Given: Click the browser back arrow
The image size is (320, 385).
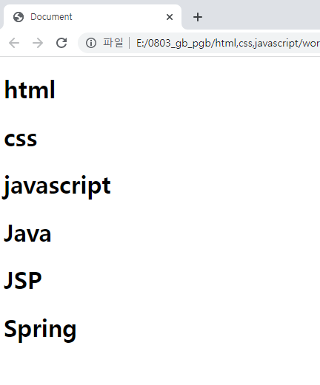Looking at the screenshot, I should coord(14,43).
